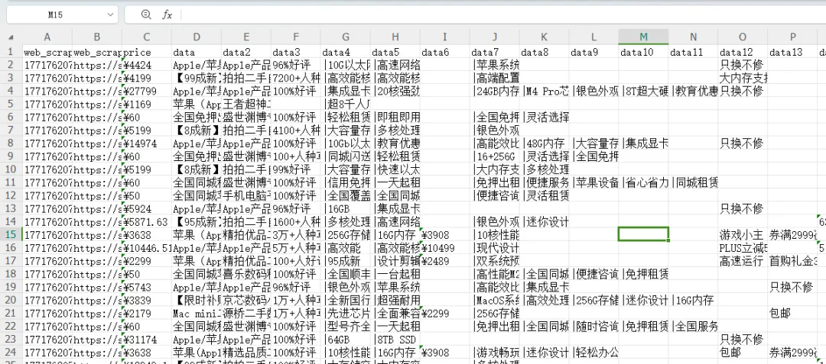Click the '|M4 Pro芯' cell
This screenshot has height=364, width=826.
tap(545, 91)
